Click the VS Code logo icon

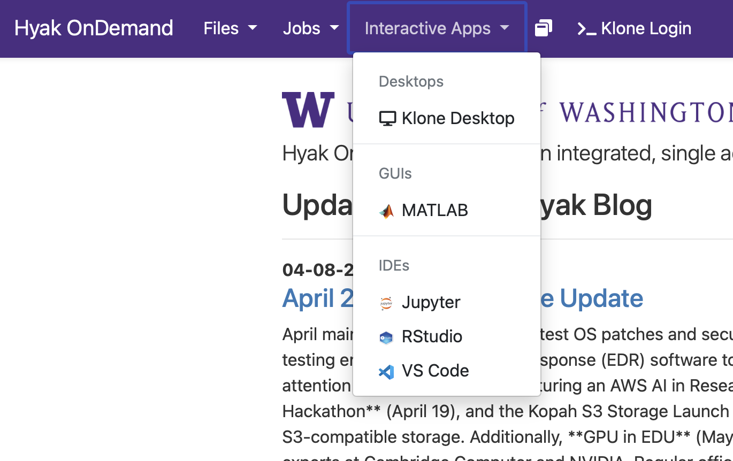pos(386,371)
